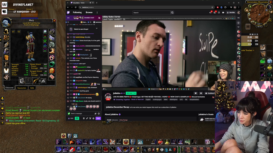Follow juliakins with the heart button
The height and width of the screenshot is (153, 273).
[x=196, y=93]
